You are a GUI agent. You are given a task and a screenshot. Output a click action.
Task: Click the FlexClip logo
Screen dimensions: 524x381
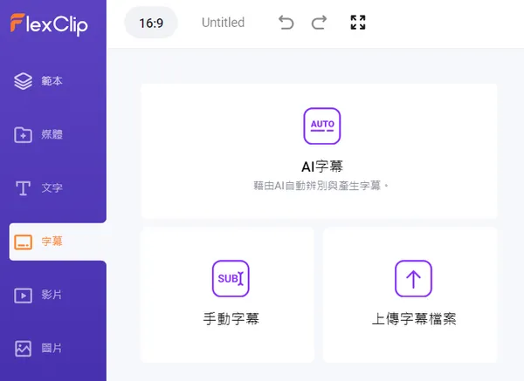(x=49, y=24)
